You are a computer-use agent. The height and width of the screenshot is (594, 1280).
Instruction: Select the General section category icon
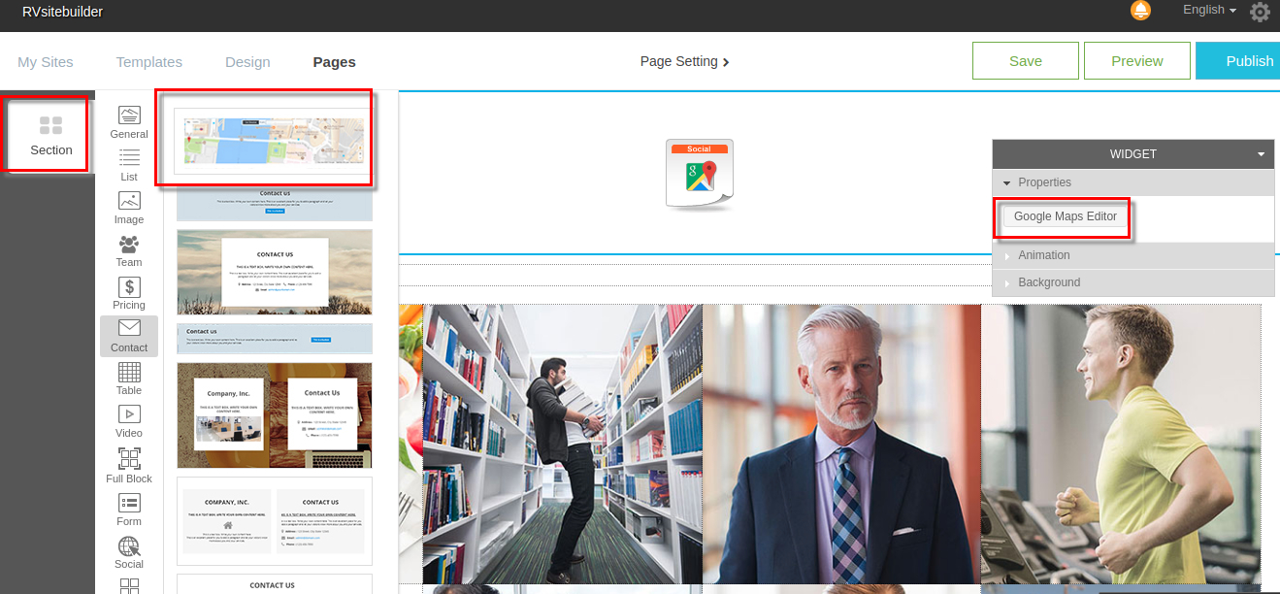click(x=129, y=121)
